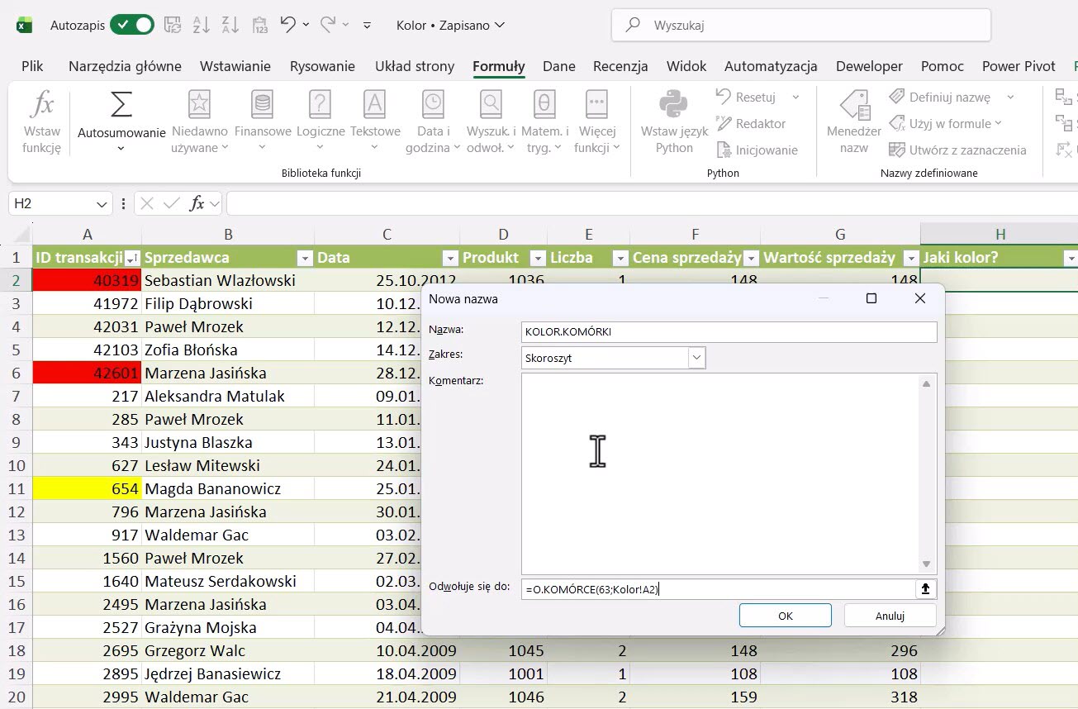Click the Komentarz text area
Screen dimensions: 1078x709
coord(721,473)
